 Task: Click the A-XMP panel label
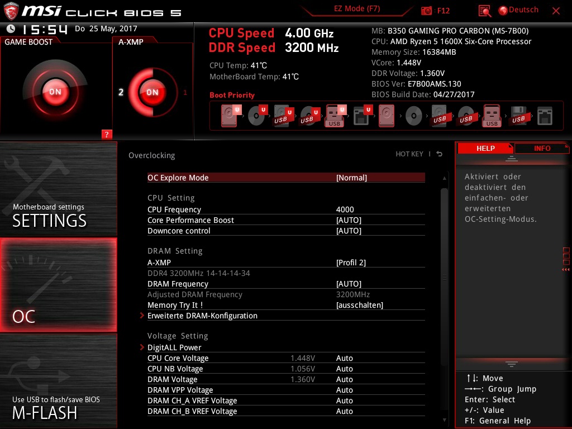[x=131, y=42]
